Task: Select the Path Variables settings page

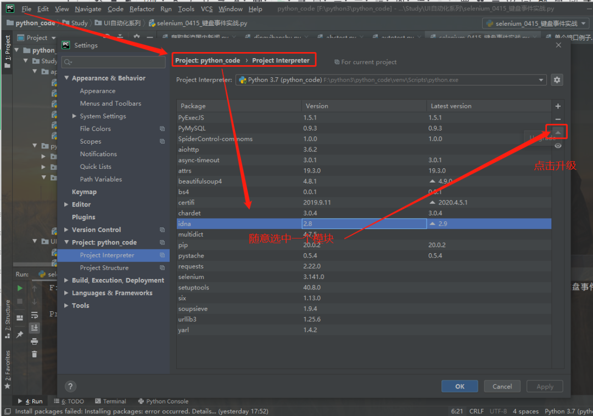Action: click(x=100, y=179)
